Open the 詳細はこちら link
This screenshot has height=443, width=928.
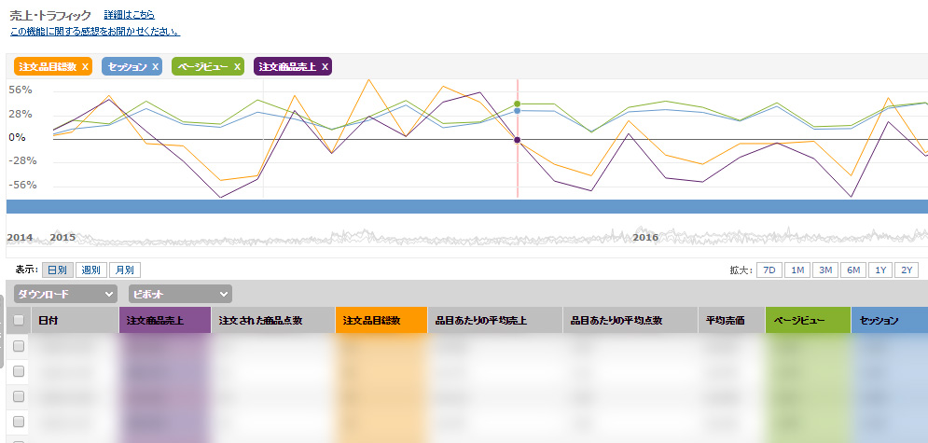click(x=129, y=16)
